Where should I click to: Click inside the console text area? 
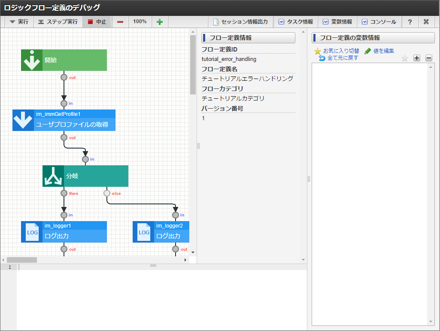pyautogui.click(x=163, y=298)
